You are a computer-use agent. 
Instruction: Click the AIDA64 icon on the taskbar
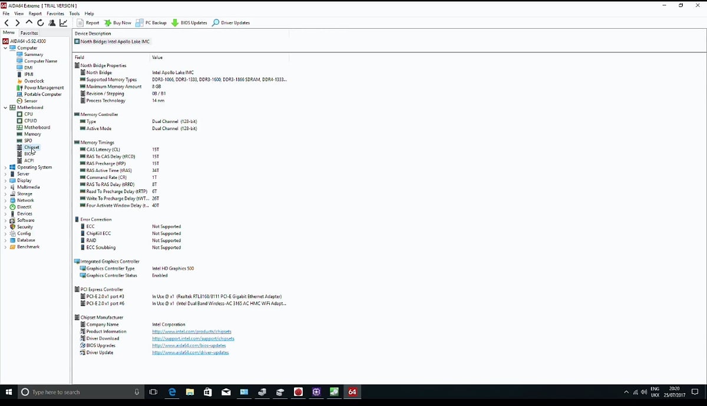point(352,391)
